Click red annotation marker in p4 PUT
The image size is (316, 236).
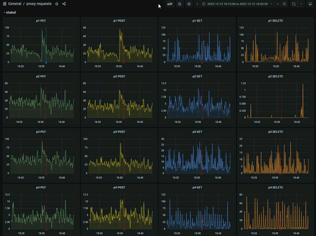click(x=46, y=229)
